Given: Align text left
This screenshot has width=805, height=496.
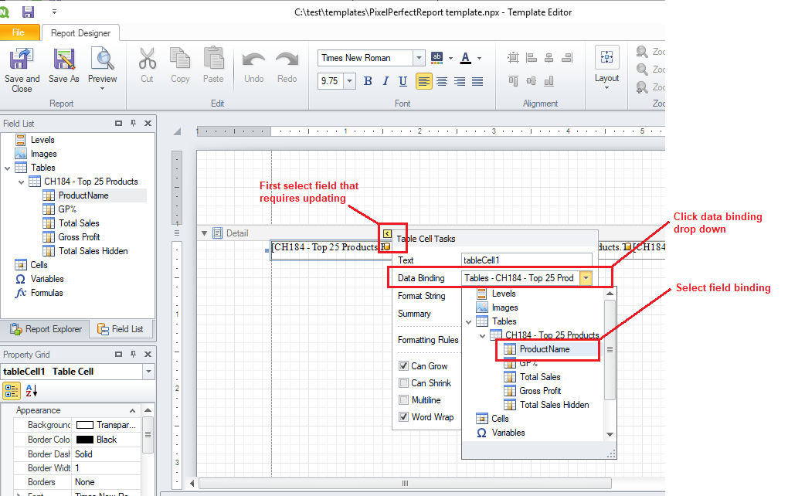Looking at the screenshot, I should click(424, 81).
